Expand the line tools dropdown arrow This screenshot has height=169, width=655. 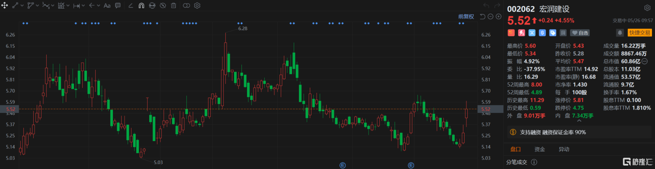[22, 6]
